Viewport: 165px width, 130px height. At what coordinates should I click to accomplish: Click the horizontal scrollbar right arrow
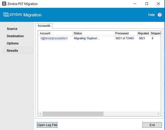[158, 114]
